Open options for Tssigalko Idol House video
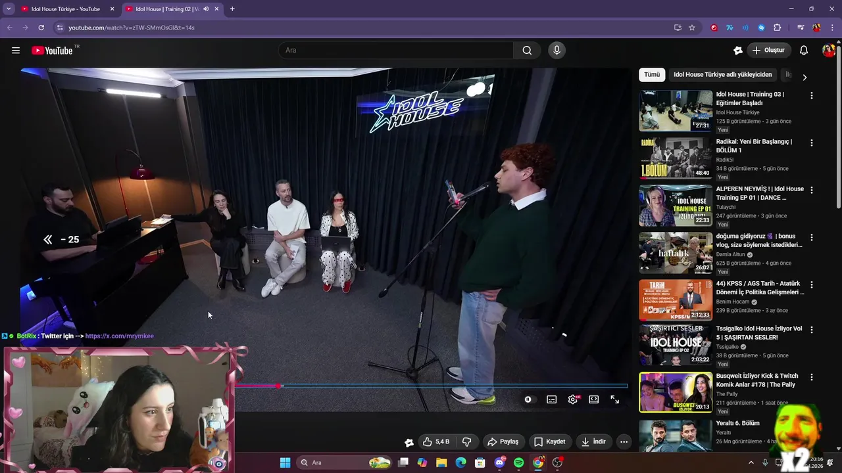 click(811, 330)
